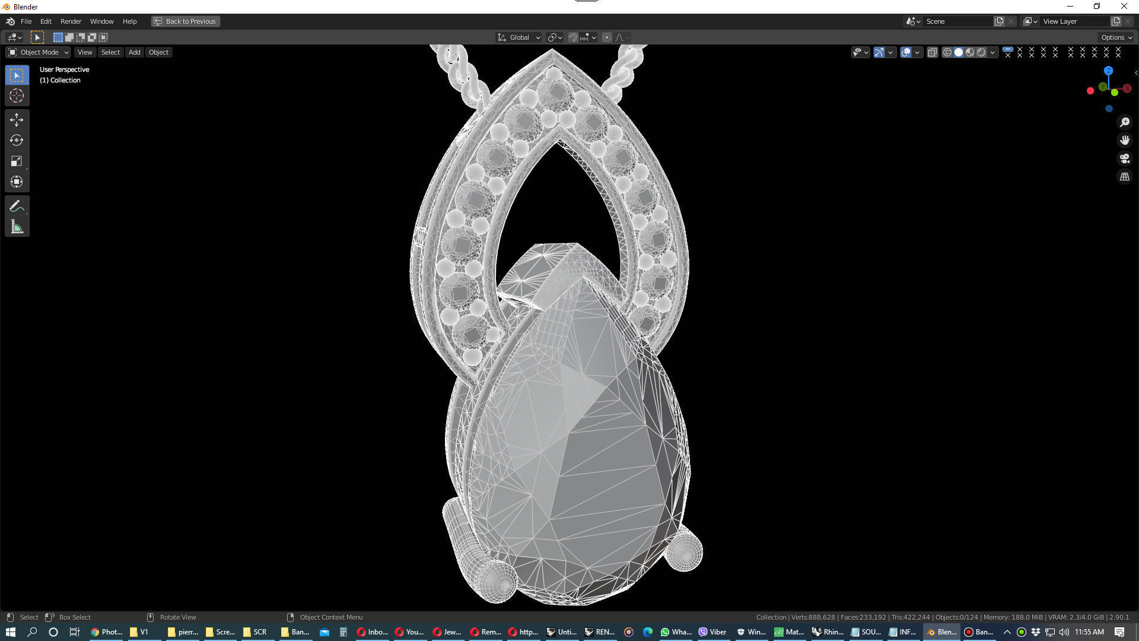Click the New Scene copy icon
Viewport: 1139px width, 641px height.
pos(999,21)
